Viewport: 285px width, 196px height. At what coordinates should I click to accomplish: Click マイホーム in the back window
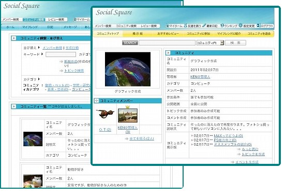coord(81,19)
